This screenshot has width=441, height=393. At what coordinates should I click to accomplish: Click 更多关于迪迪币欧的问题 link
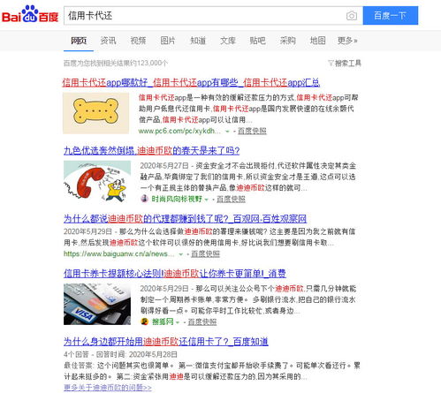click(x=108, y=388)
